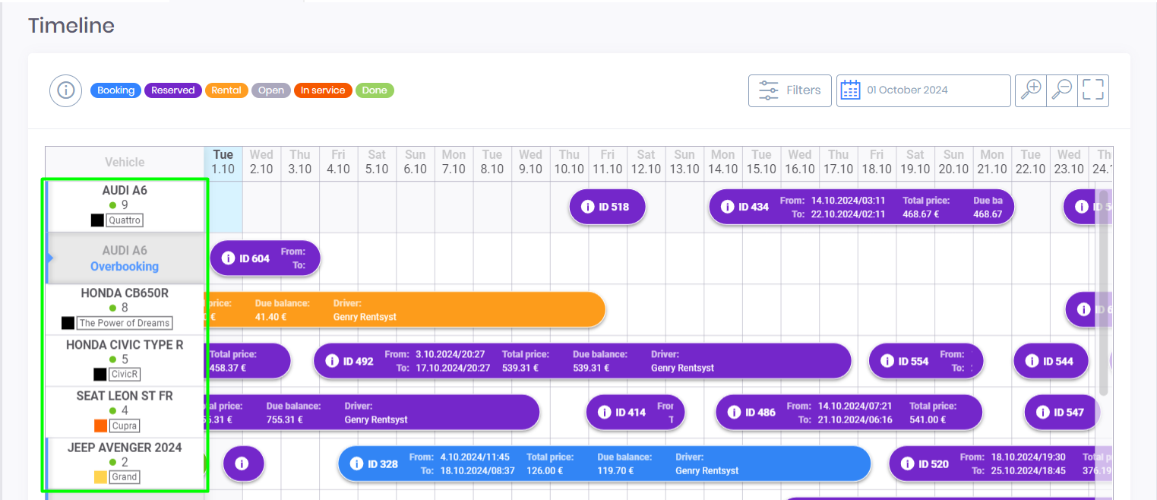Click info icon on reservation ID 604

[x=227, y=258]
